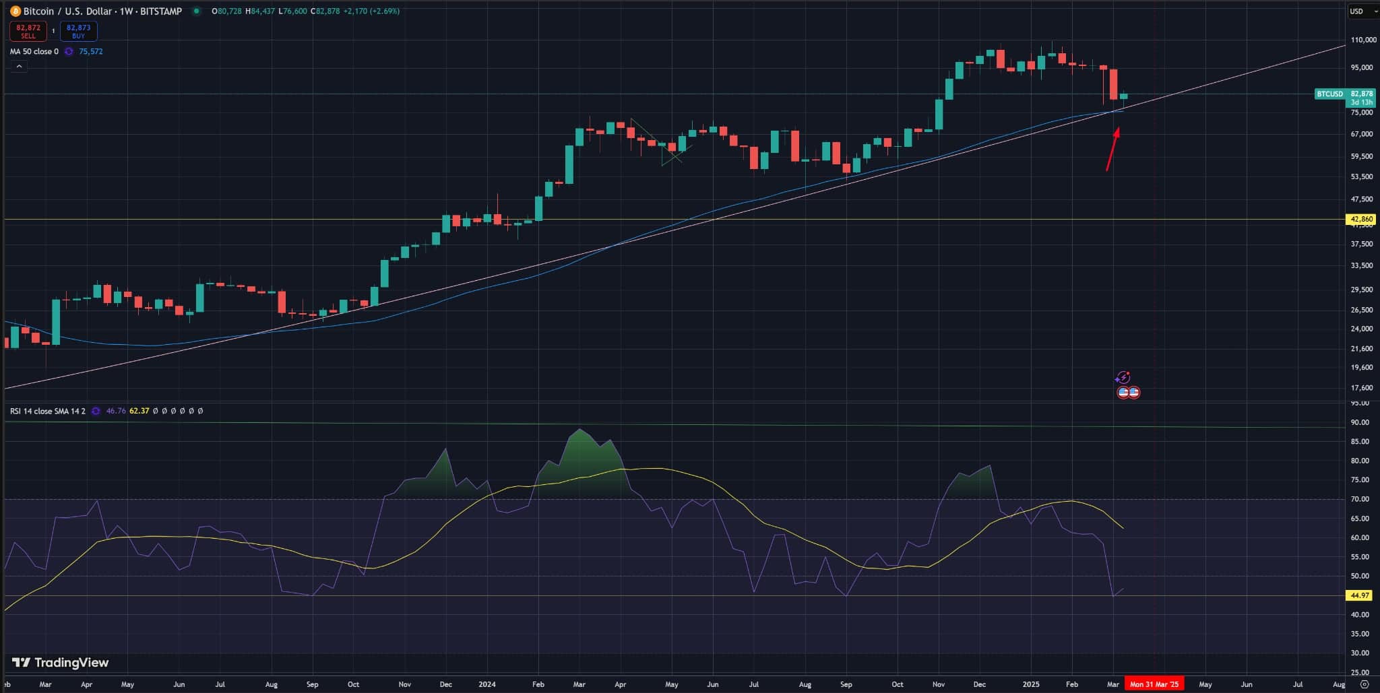Click the RSI indicator loading icon
Screen dimensions: 1380x693
[x=96, y=411]
